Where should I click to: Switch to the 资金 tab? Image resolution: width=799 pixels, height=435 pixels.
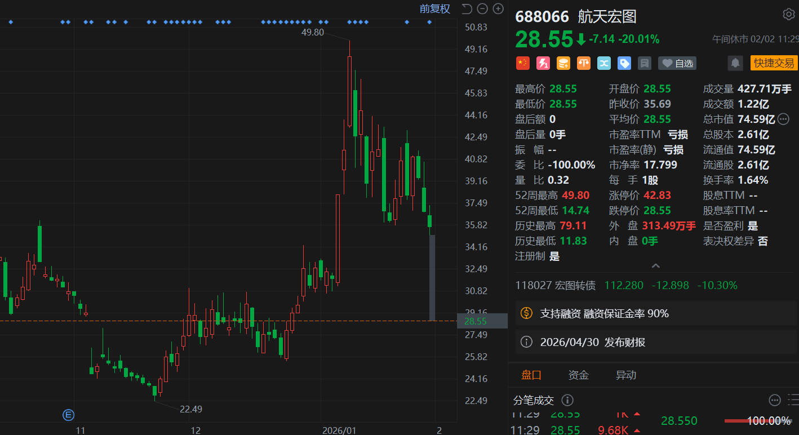click(579, 375)
